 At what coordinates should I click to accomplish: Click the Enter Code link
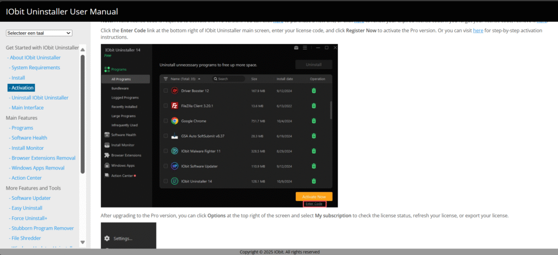pos(314,204)
